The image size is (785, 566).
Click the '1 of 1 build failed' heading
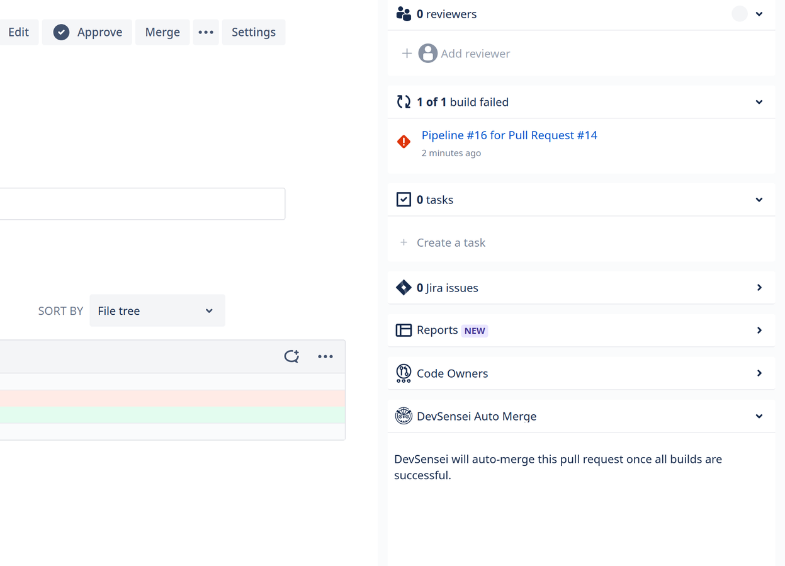463,102
